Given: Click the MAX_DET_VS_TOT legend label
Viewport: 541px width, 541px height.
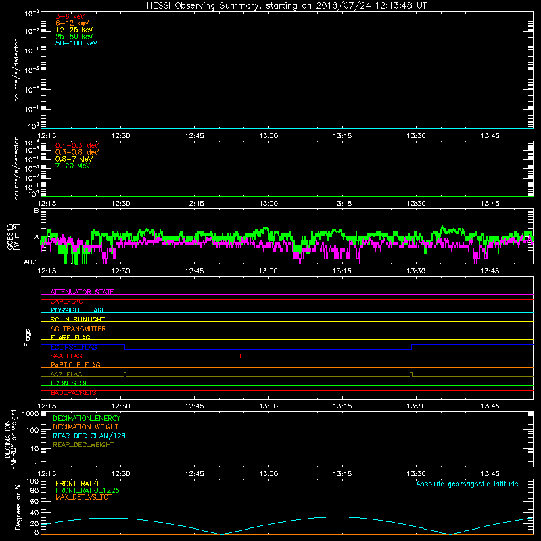Looking at the screenshot, I should click(83, 497).
